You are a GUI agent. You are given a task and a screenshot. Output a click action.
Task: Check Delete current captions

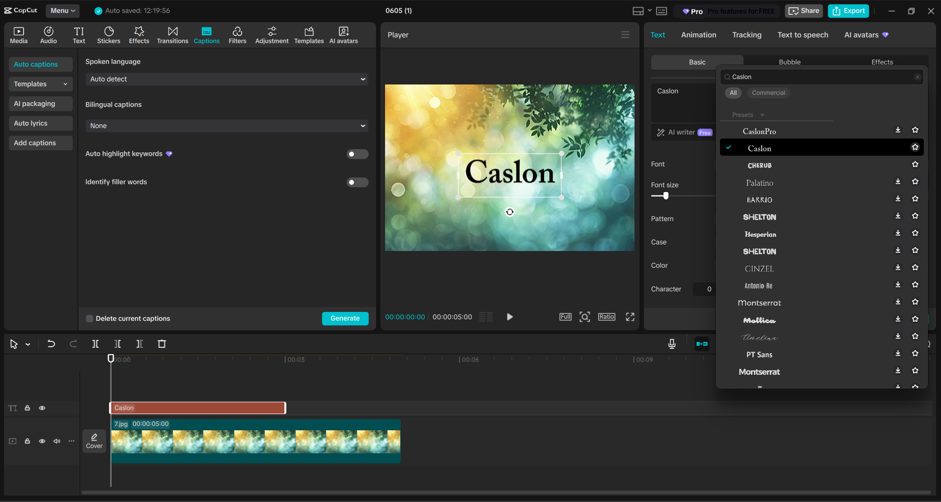coord(89,318)
